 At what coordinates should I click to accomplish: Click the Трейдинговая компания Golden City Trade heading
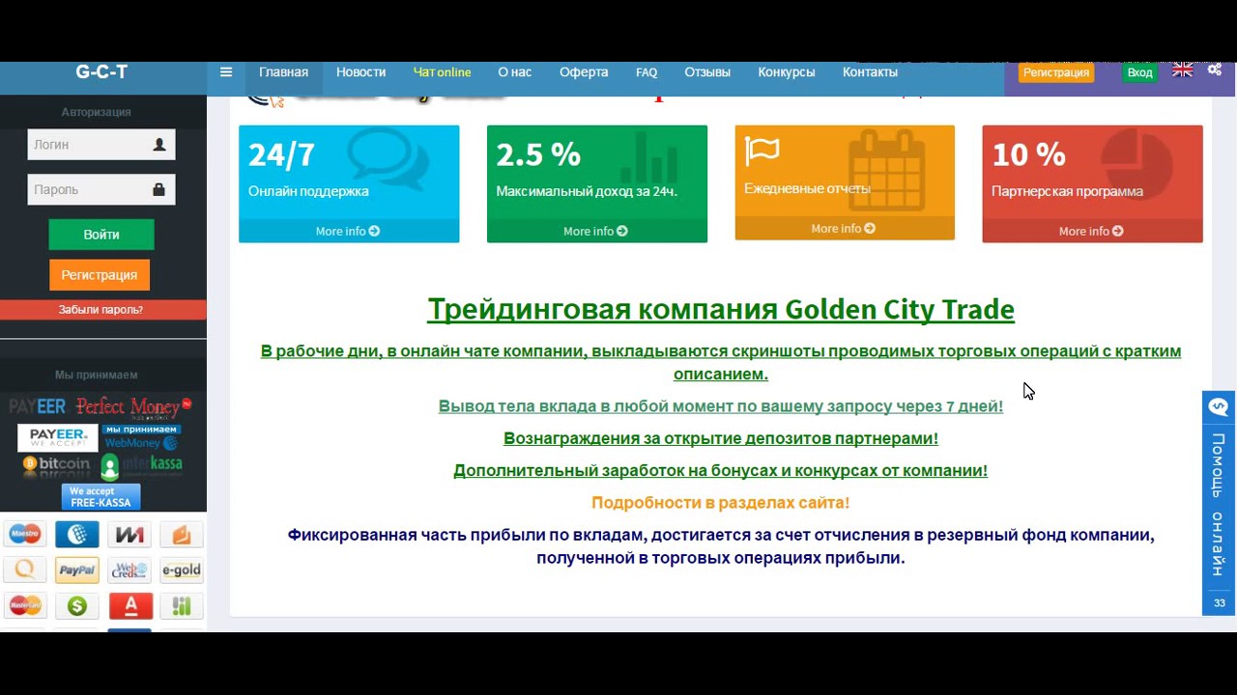(721, 309)
